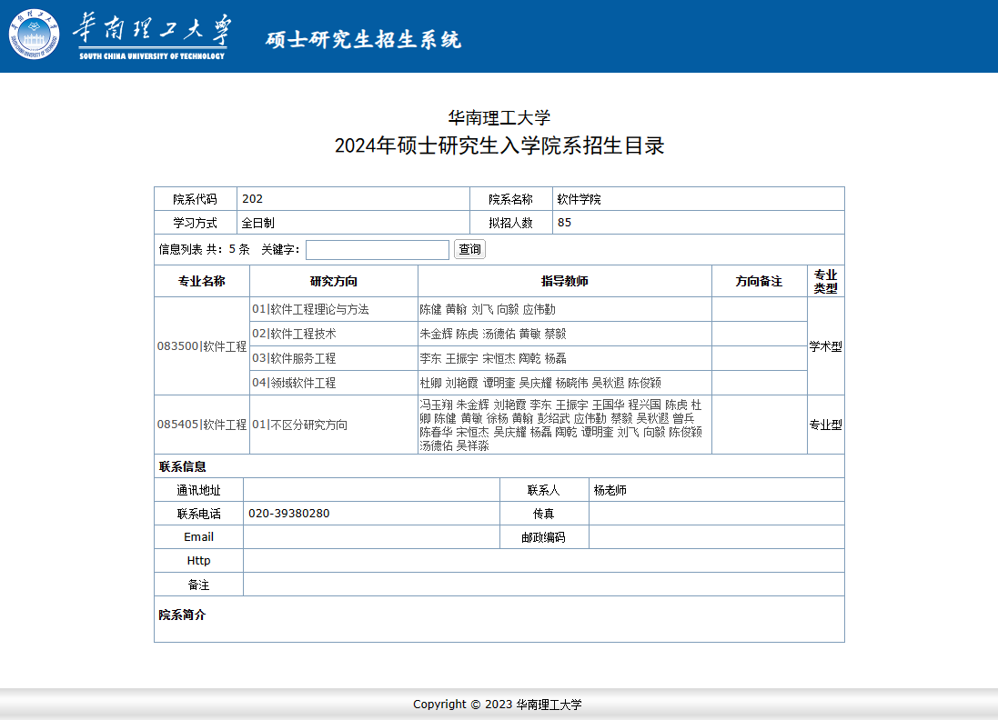Click the 联系电话 label

point(198,514)
